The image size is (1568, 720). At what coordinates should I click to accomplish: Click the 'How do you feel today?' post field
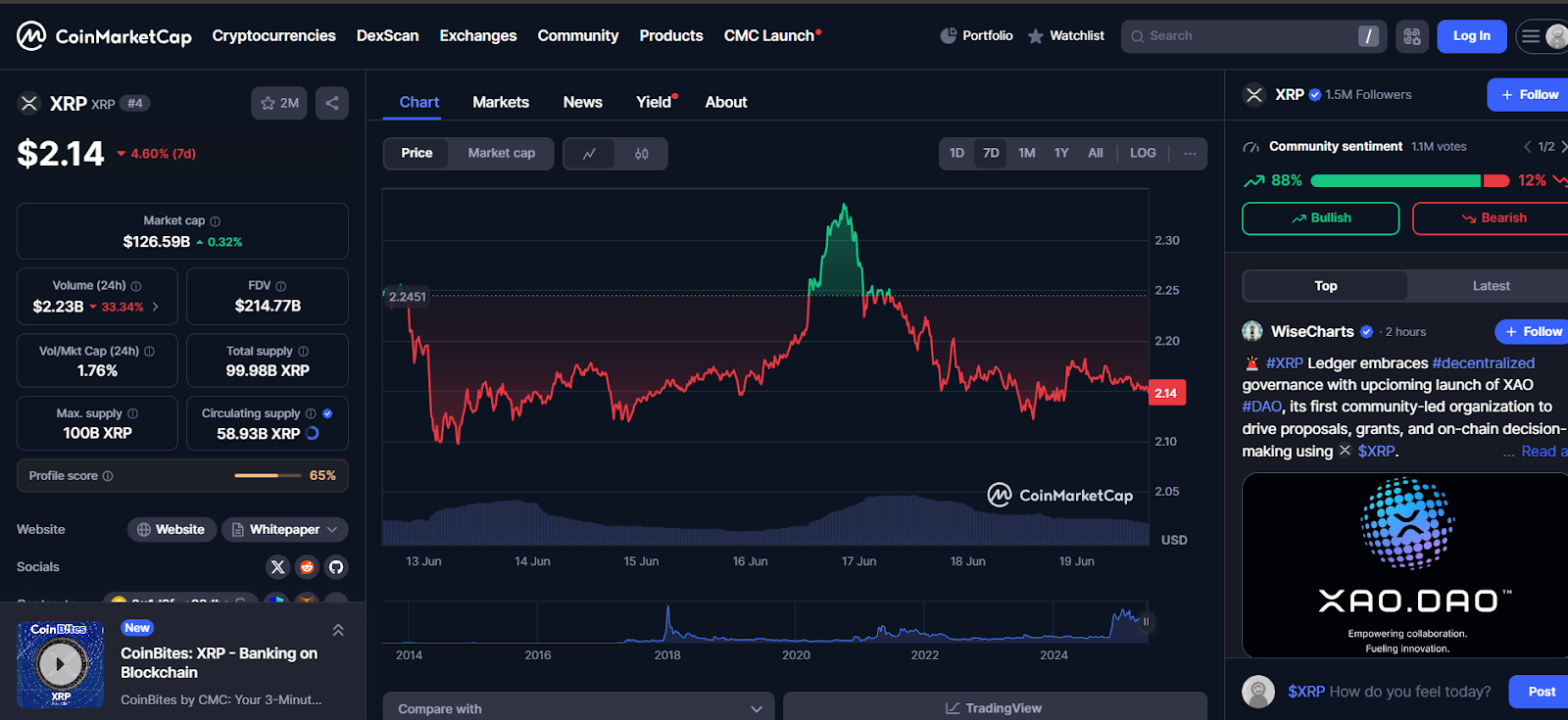point(1390,692)
